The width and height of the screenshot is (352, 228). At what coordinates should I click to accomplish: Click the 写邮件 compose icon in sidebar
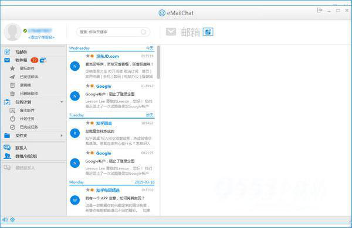7,51
